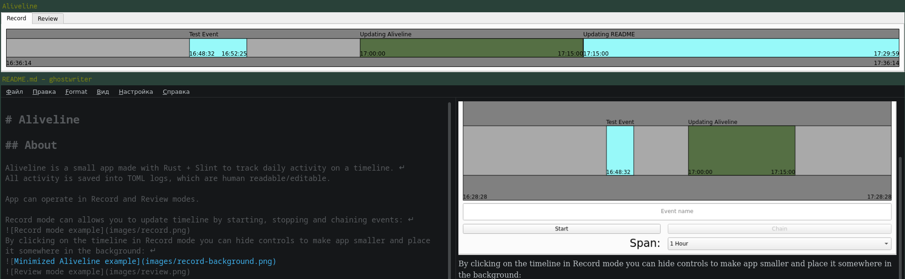
Task: Click the cyan Test Event block in Aliveline
Action: pyautogui.click(x=218, y=46)
